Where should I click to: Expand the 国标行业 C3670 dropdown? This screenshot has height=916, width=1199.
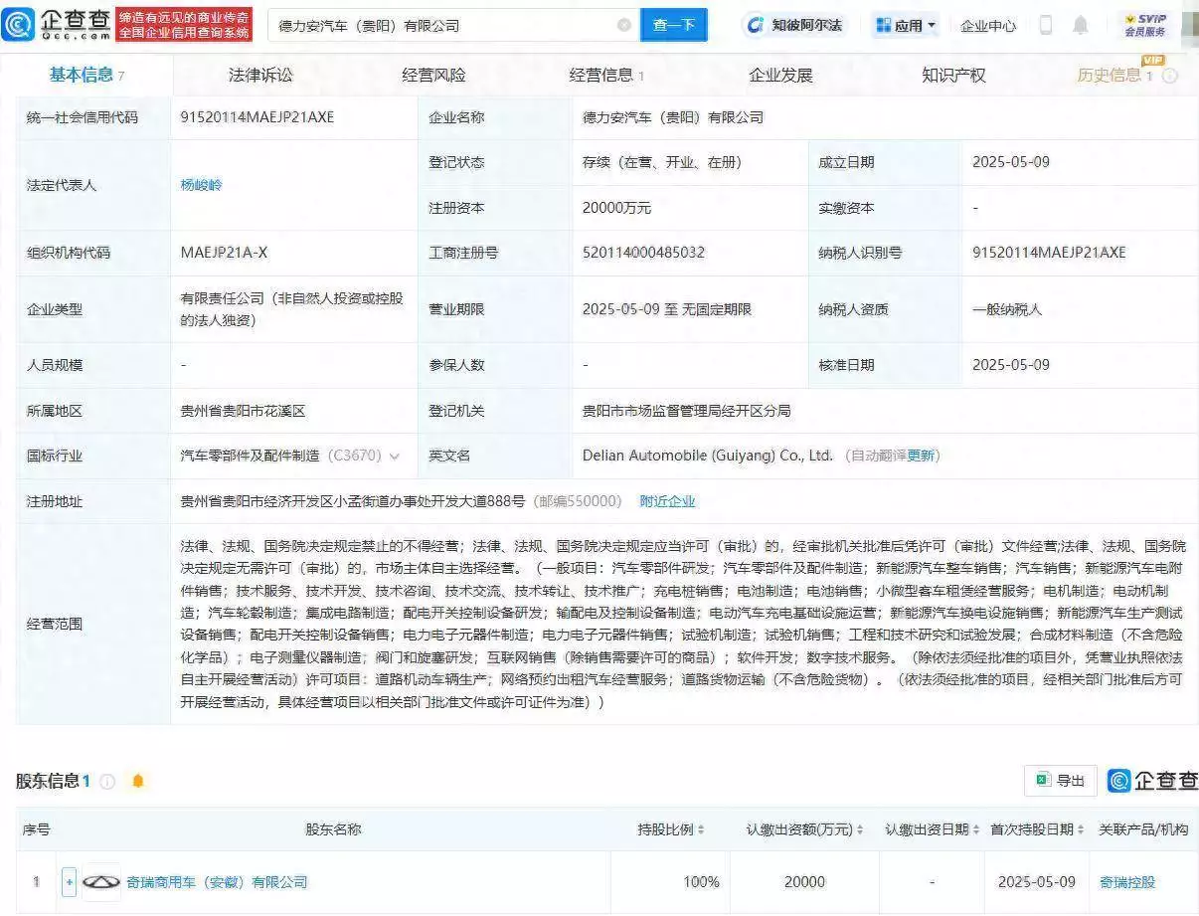click(x=396, y=456)
